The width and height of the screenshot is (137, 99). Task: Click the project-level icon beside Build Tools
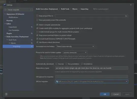tap(32, 40)
